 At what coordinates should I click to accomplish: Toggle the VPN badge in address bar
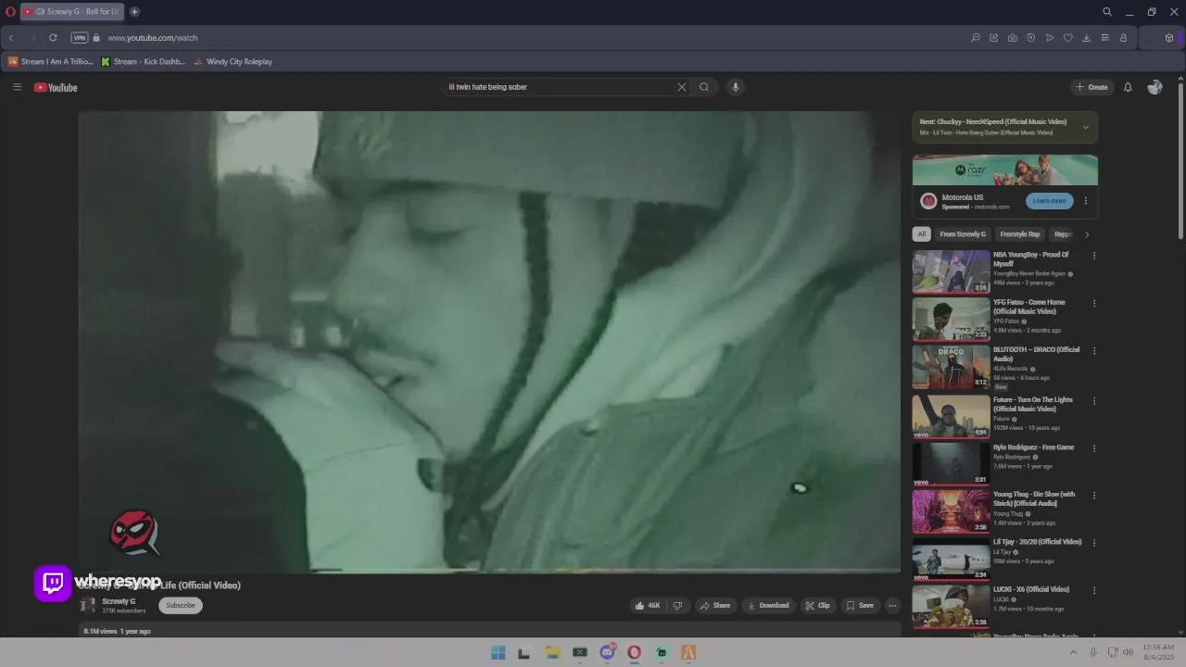point(80,38)
